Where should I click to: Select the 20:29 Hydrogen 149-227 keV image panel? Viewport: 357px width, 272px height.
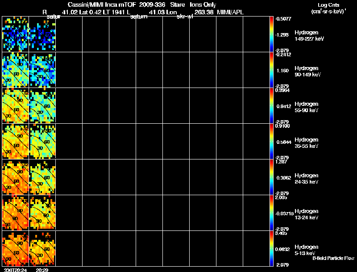tap(42, 34)
